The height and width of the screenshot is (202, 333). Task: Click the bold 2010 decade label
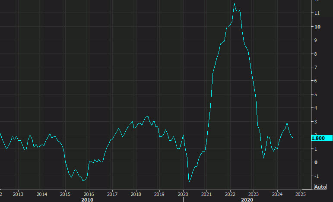(x=88, y=199)
